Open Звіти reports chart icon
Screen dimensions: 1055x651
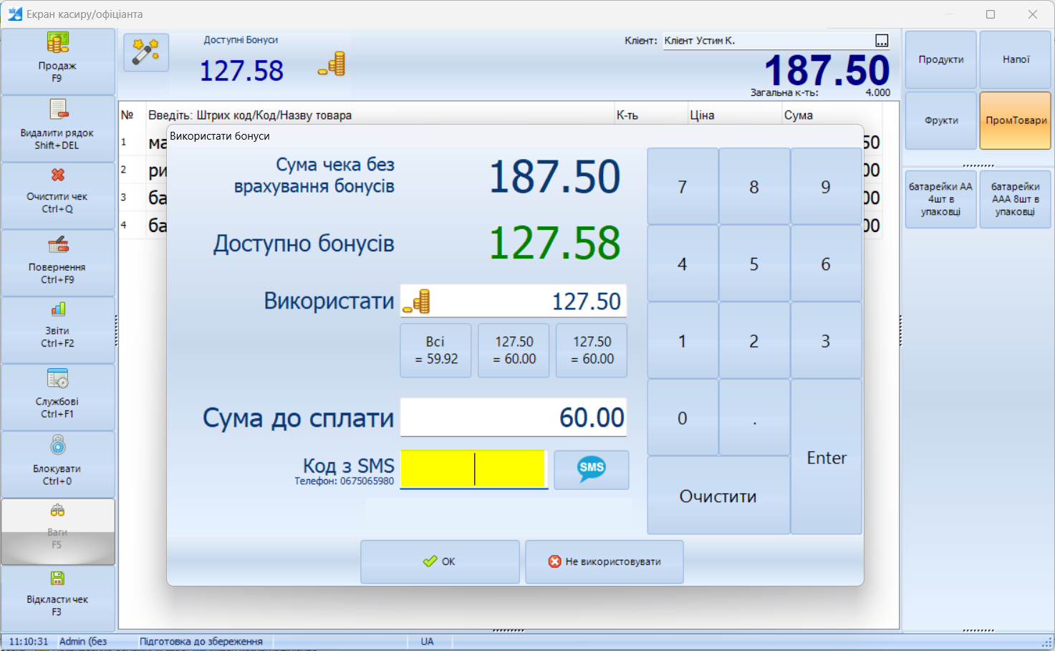tap(58, 309)
